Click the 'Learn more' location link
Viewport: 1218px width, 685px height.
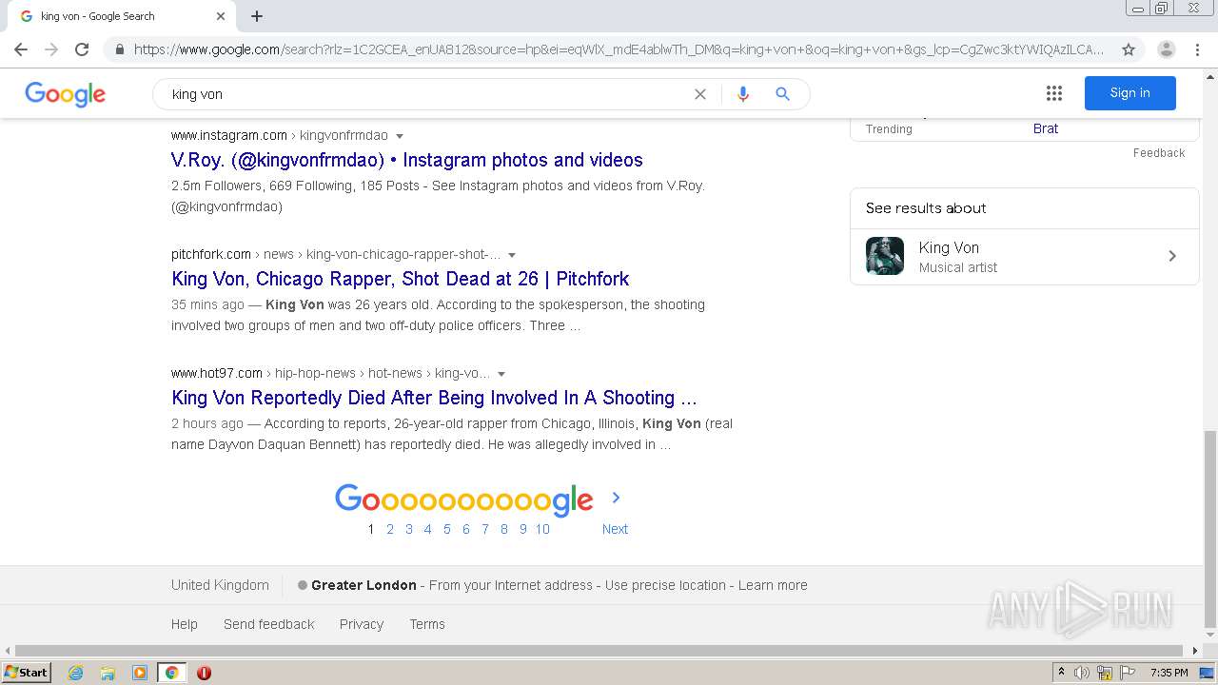pyautogui.click(x=773, y=585)
